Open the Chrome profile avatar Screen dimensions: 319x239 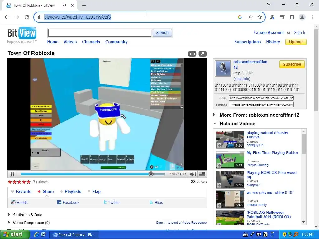pyautogui.click(x=302, y=17)
